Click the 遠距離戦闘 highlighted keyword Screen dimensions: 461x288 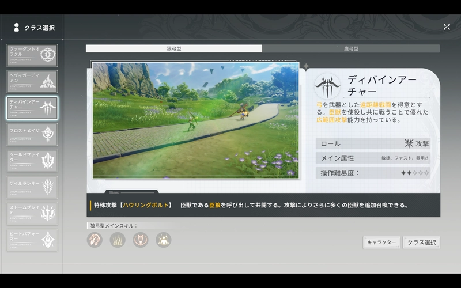tap(376, 105)
